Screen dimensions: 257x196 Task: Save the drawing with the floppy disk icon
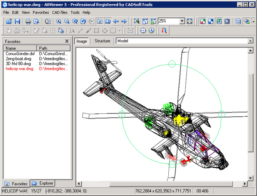pyautogui.click(x=17, y=21)
